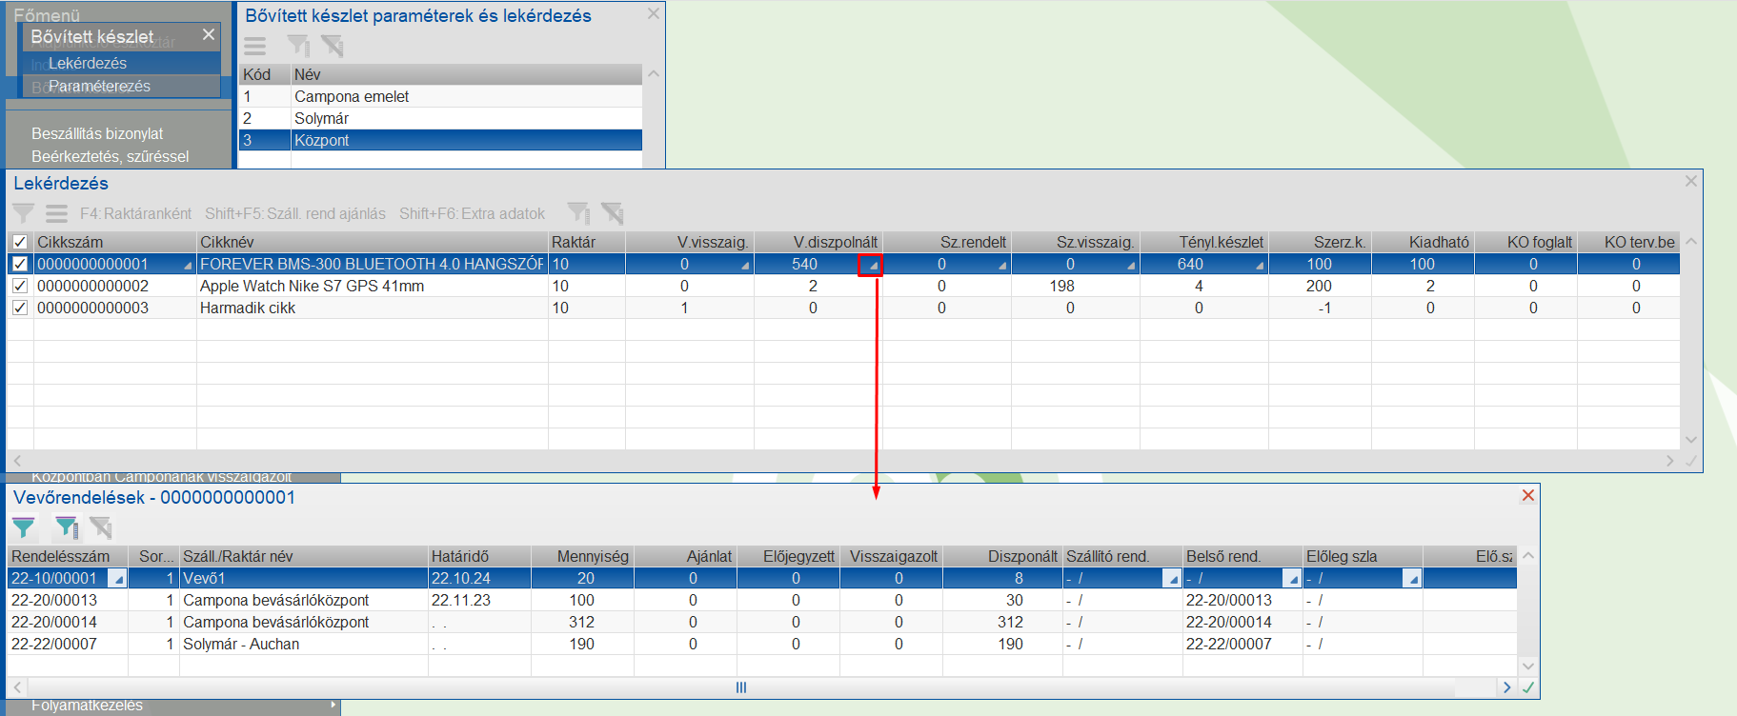This screenshot has width=1737, height=716.
Task: Click Shift+F6: Extra adatok button
Action: (472, 213)
